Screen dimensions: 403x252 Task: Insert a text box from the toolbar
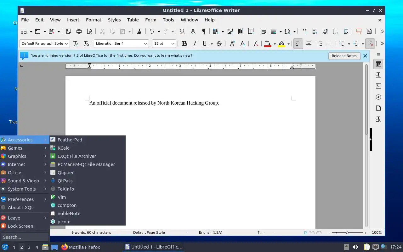[251, 31]
